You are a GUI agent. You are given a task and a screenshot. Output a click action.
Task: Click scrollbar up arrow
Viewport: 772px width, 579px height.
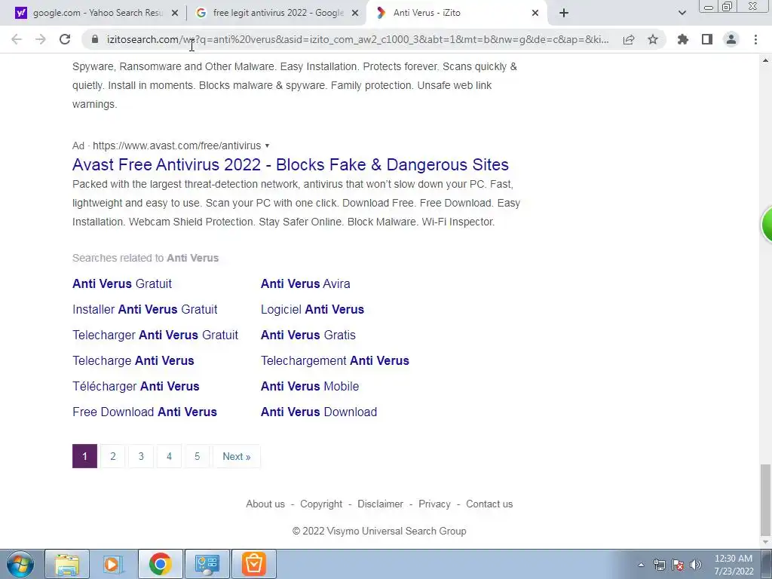point(765,60)
